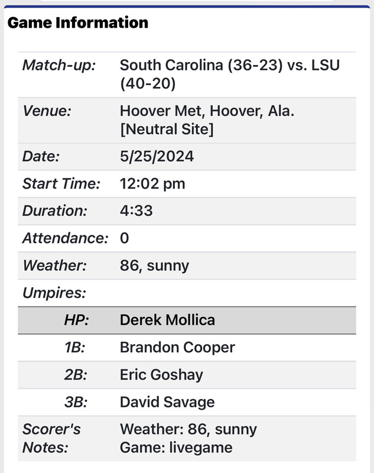Select 3B umpire David Savage
The image size is (374, 473).
pyautogui.click(x=167, y=402)
